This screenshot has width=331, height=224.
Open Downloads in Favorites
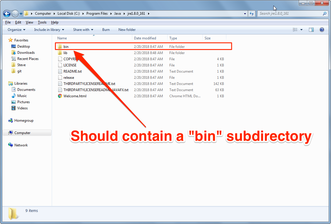click(26, 53)
